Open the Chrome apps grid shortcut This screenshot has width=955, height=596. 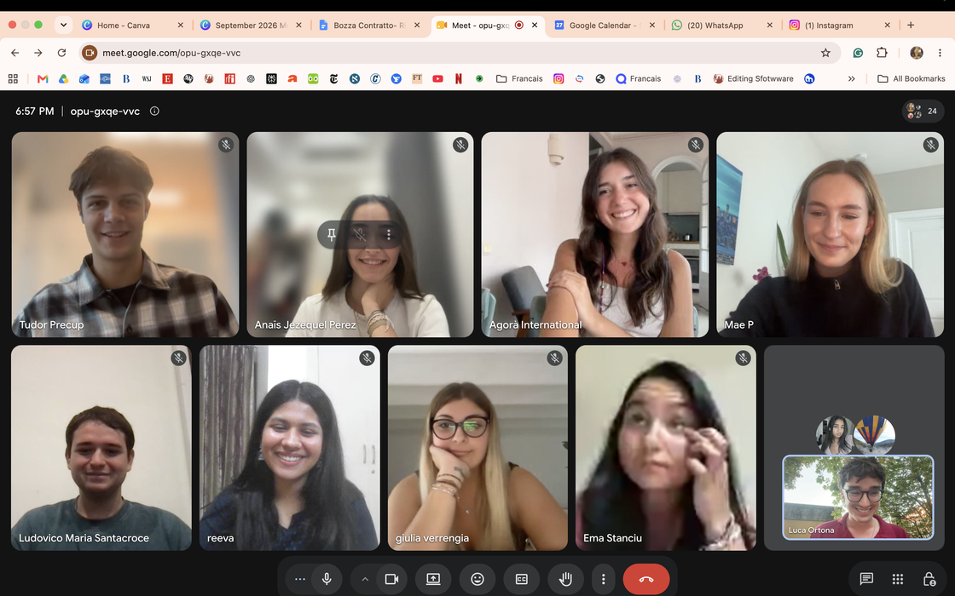13,78
